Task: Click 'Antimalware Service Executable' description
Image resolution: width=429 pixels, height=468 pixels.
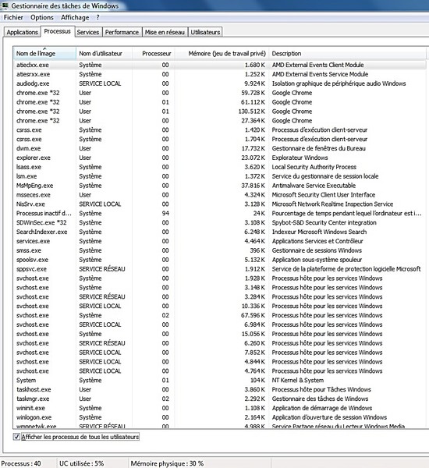Action: (x=314, y=186)
